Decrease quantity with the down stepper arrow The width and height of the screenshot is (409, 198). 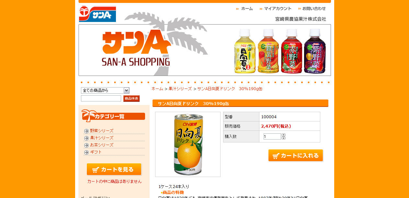click(x=283, y=138)
